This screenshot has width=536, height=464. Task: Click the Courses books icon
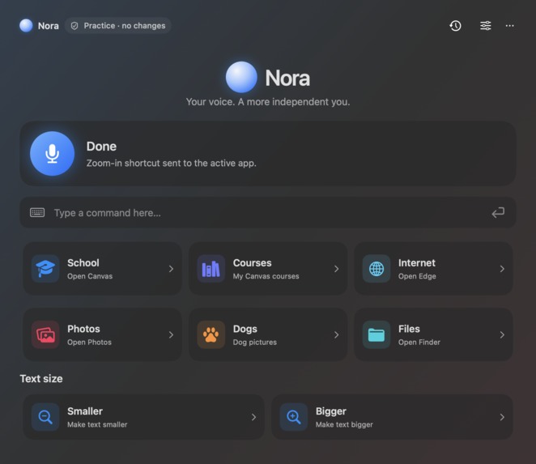(211, 268)
